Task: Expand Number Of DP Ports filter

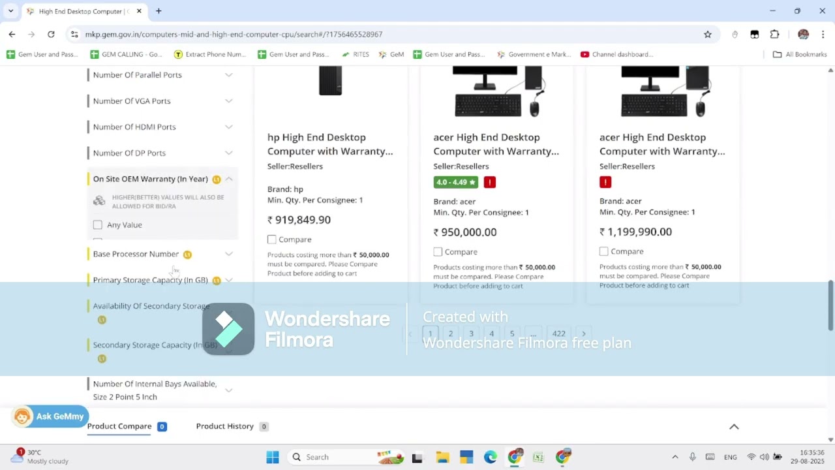Action: pyautogui.click(x=229, y=153)
